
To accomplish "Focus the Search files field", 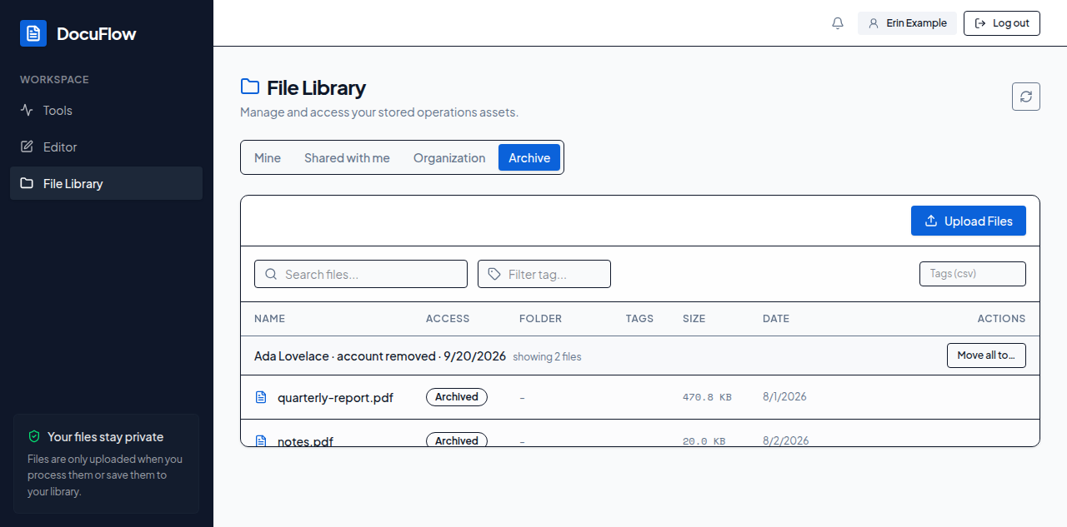I will [x=361, y=274].
